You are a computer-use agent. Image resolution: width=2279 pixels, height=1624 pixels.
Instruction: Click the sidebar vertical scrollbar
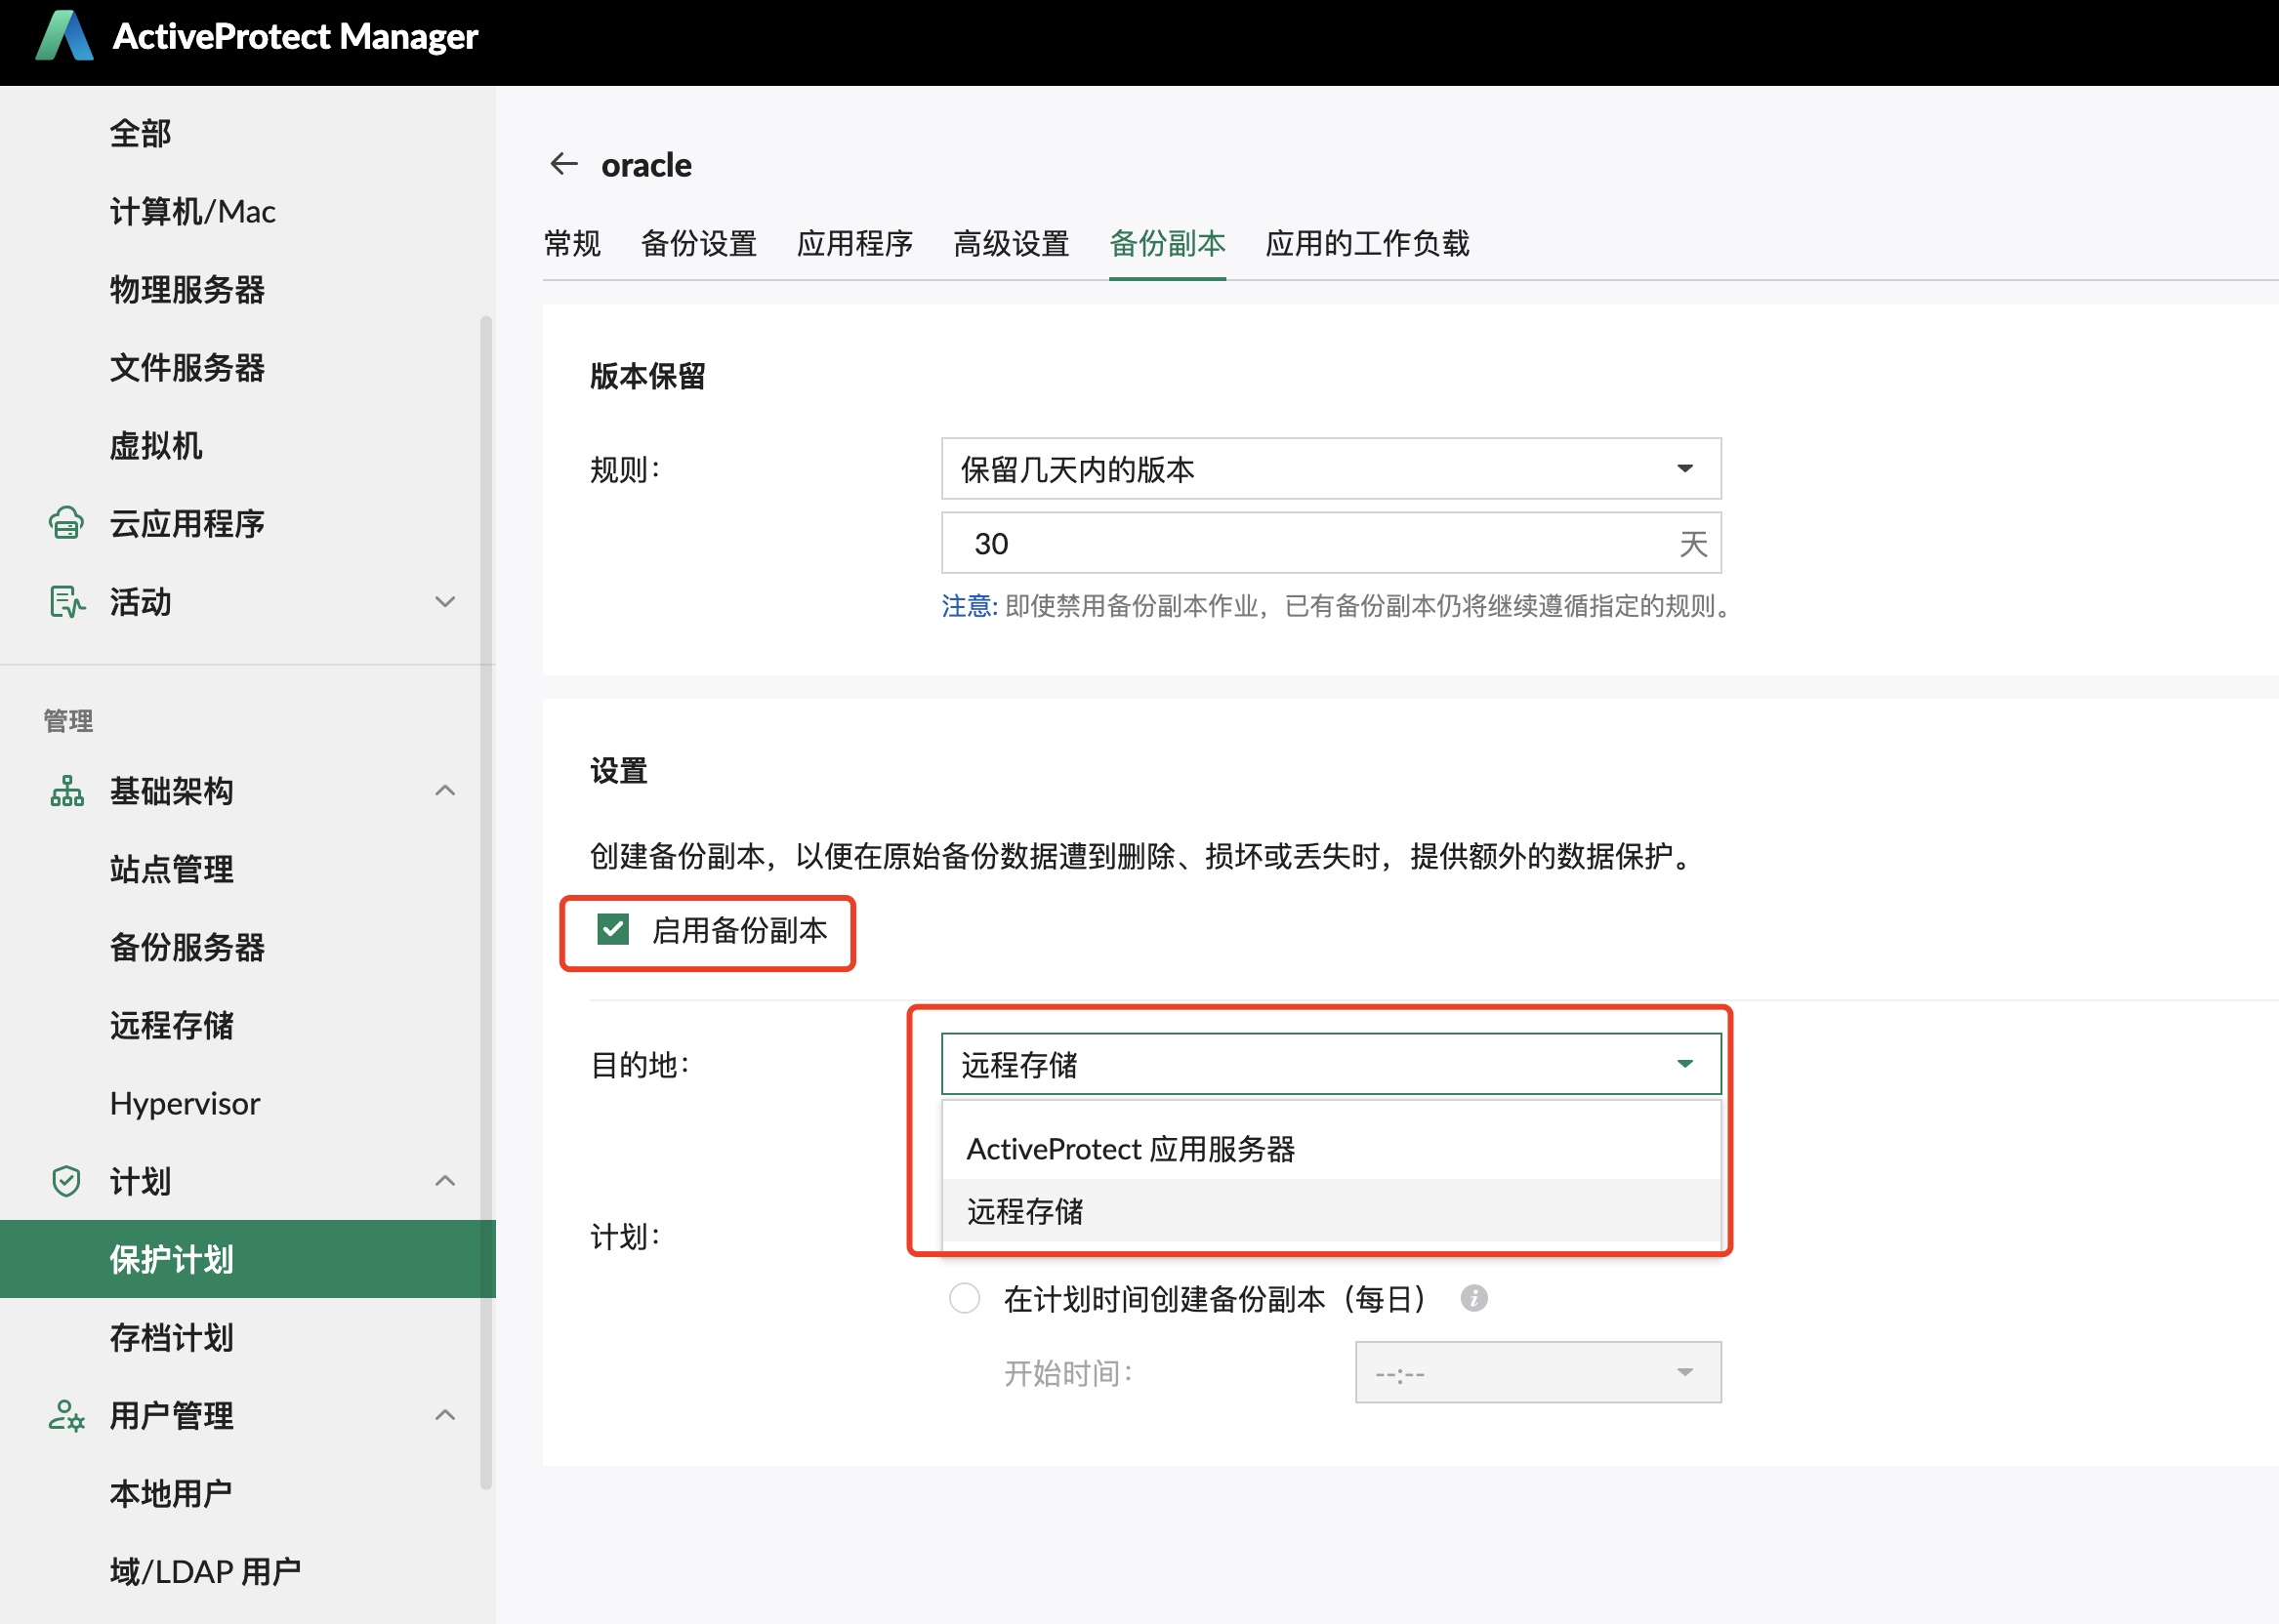click(x=486, y=902)
